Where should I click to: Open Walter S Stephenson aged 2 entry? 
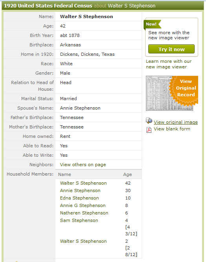[83, 241]
